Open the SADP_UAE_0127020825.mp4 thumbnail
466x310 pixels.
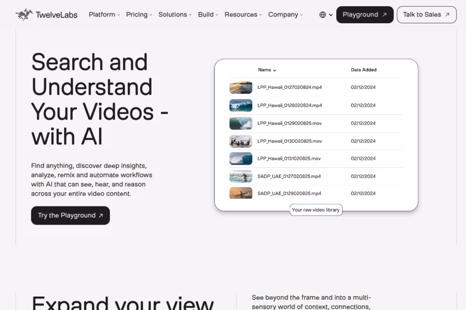coord(241,176)
